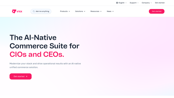Open the Solutions menu
Viewport: 174px width, 98px height.
tap(80, 11)
